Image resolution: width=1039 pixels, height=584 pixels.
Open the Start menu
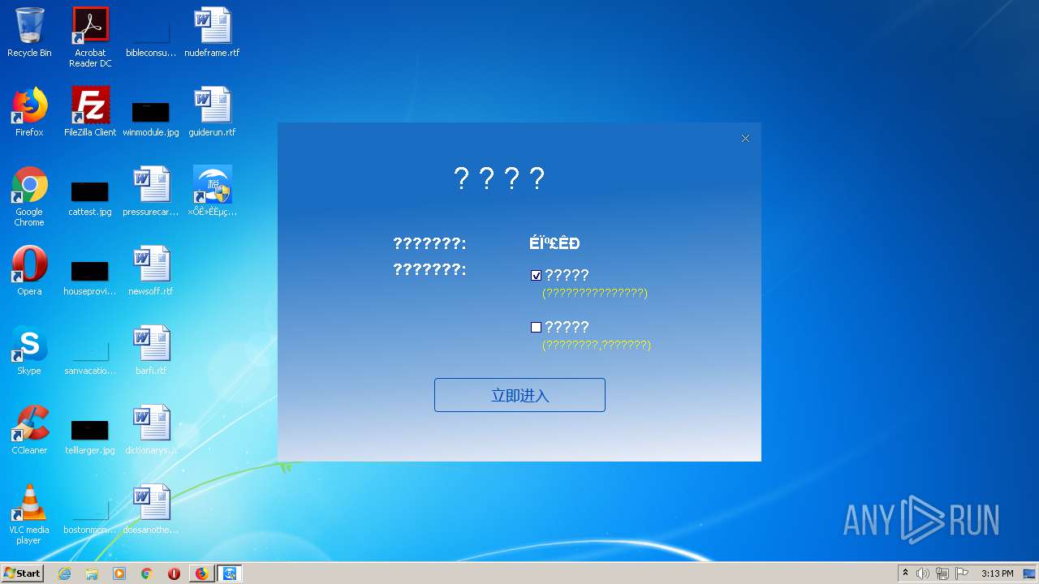coord(22,573)
